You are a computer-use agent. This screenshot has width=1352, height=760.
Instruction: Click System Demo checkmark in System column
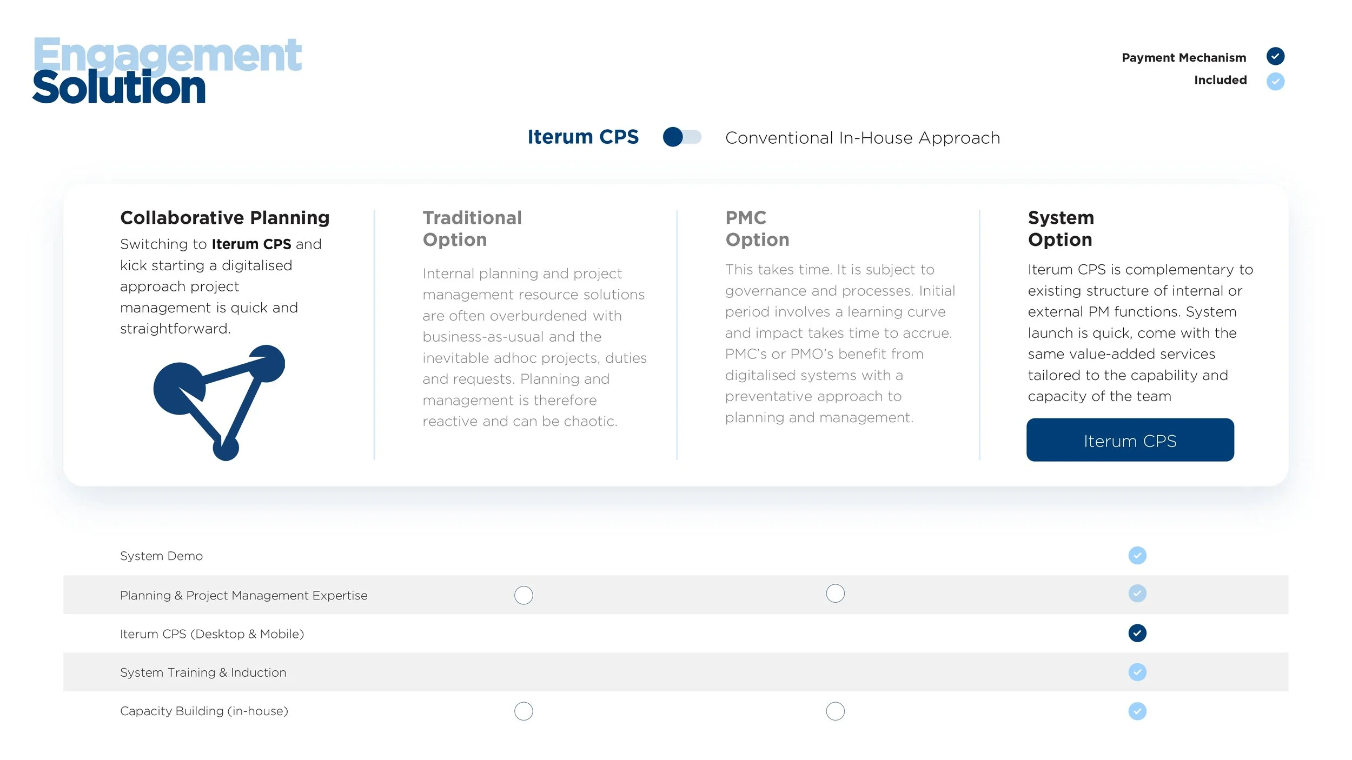tap(1137, 555)
